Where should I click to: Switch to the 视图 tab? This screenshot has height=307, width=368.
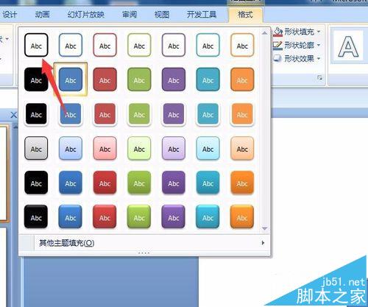coord(162,15)
